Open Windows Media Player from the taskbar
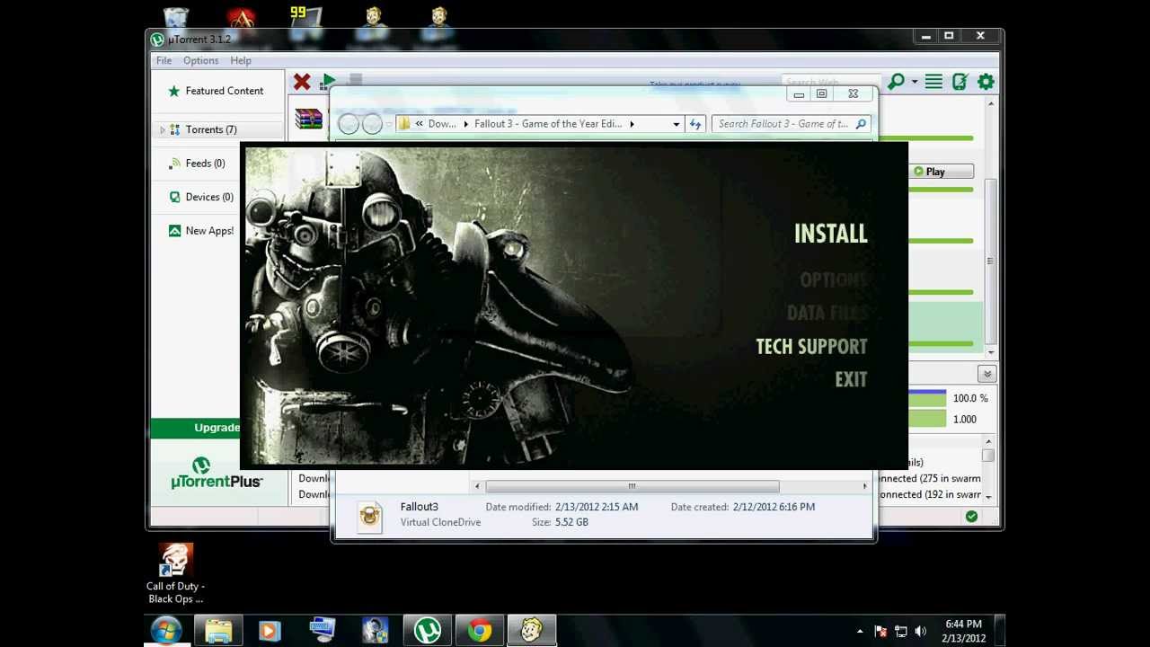 click(270, 631)
